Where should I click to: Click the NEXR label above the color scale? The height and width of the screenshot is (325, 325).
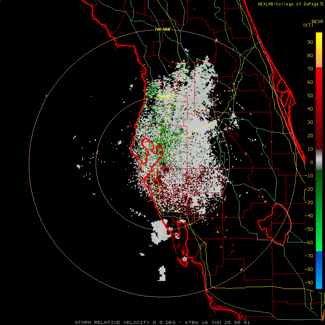click(x=317, y=22)
